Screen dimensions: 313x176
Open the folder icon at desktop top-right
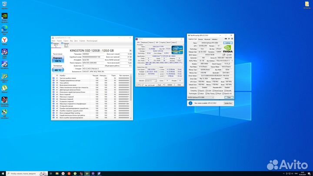tap(307, 5)
